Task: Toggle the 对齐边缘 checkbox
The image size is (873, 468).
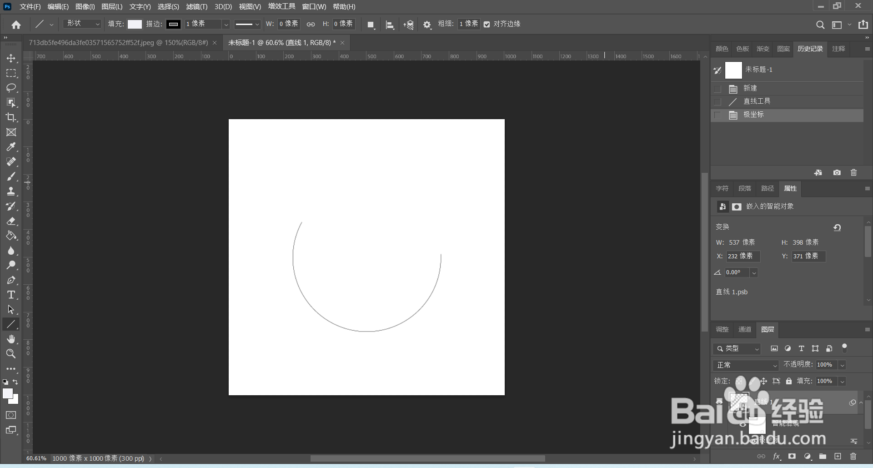Action: pos(487,25)
